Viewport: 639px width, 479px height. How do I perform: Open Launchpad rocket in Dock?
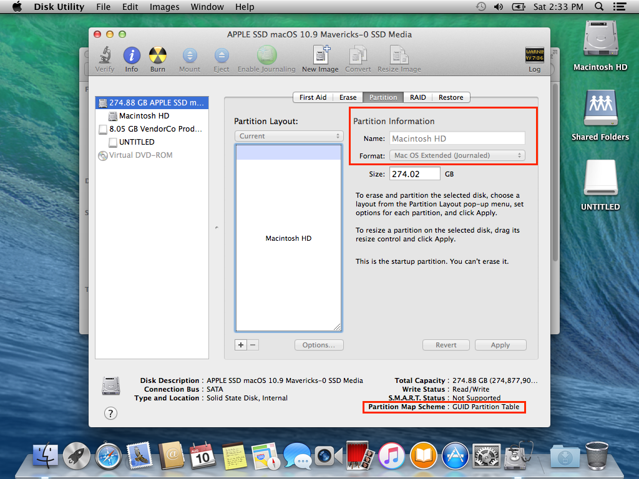[77, 455]
